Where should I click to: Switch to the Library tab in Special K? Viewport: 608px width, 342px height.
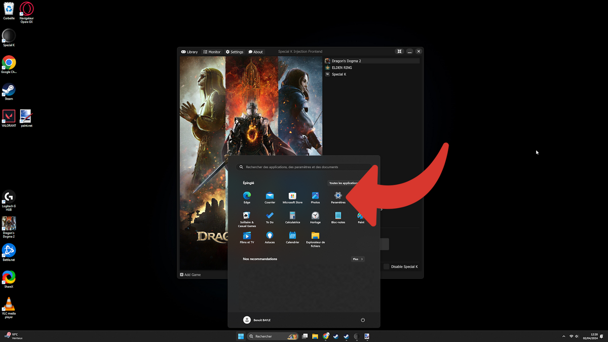click(x=190, y=52)
